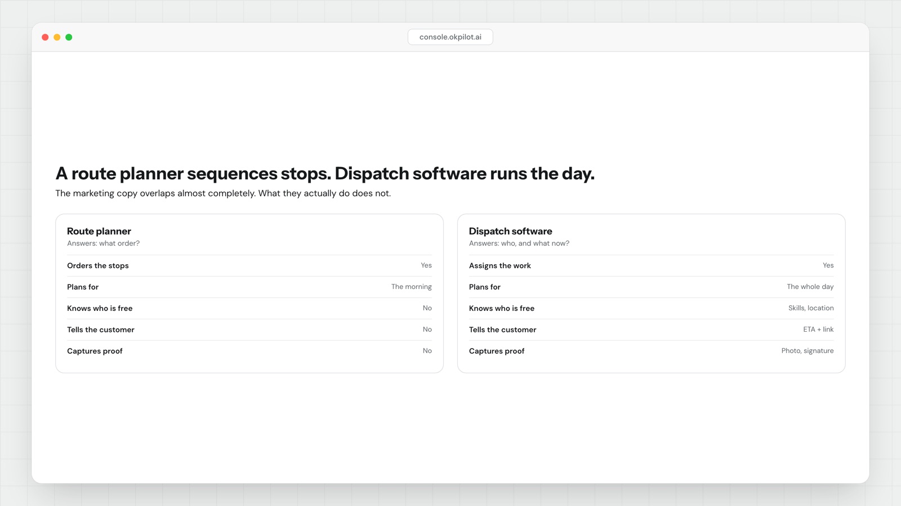Click the 'Yes' value for Assigns the work
The width and height of the screenshot is (901, 506).
coord(828,265)
